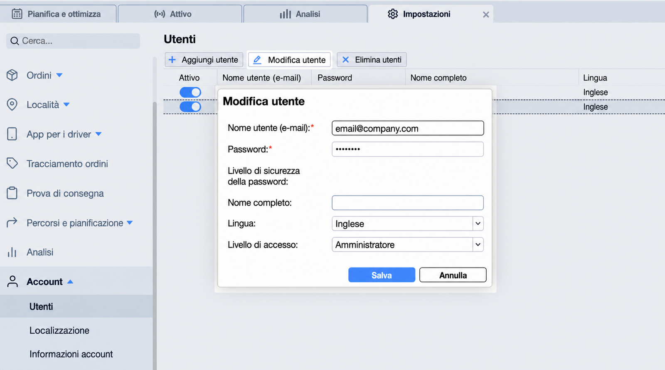This screenshot has height=370, width=665.
Task: Click the empty Nome completo field
Action: [x=408, y=203]
